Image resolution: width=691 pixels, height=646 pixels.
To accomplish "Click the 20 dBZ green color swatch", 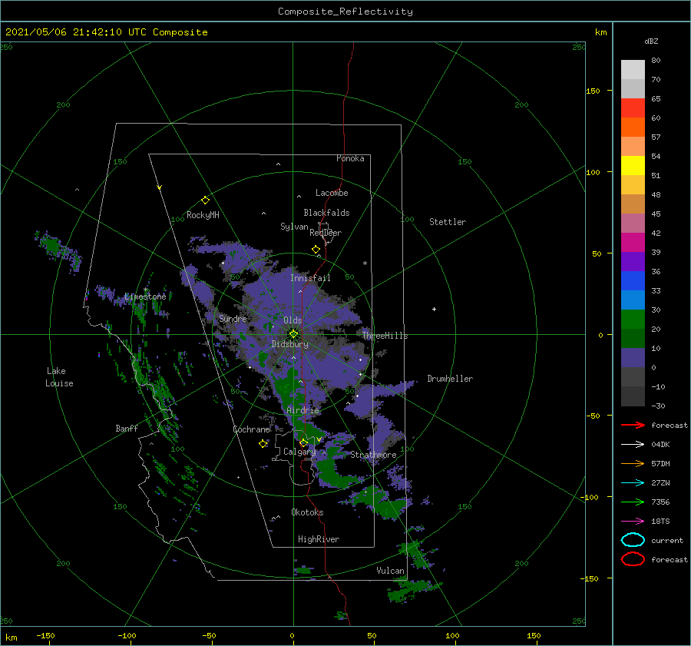I will 633,320.
